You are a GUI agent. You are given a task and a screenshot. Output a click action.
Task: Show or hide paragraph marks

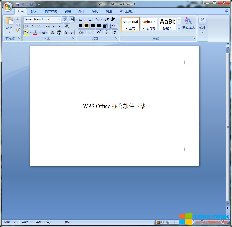[x=115, y=32]
